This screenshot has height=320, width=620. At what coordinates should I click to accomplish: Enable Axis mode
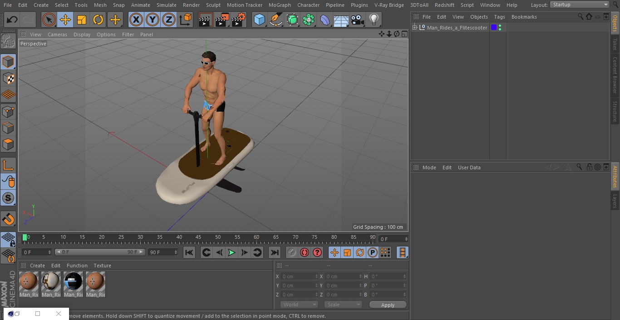tap(8, 165)
